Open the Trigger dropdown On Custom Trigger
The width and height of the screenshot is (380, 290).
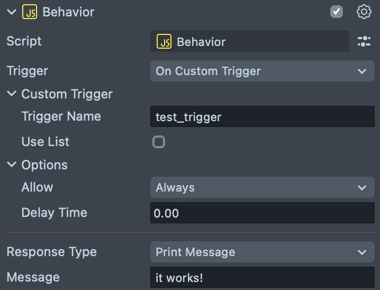(x=262, y=71)
